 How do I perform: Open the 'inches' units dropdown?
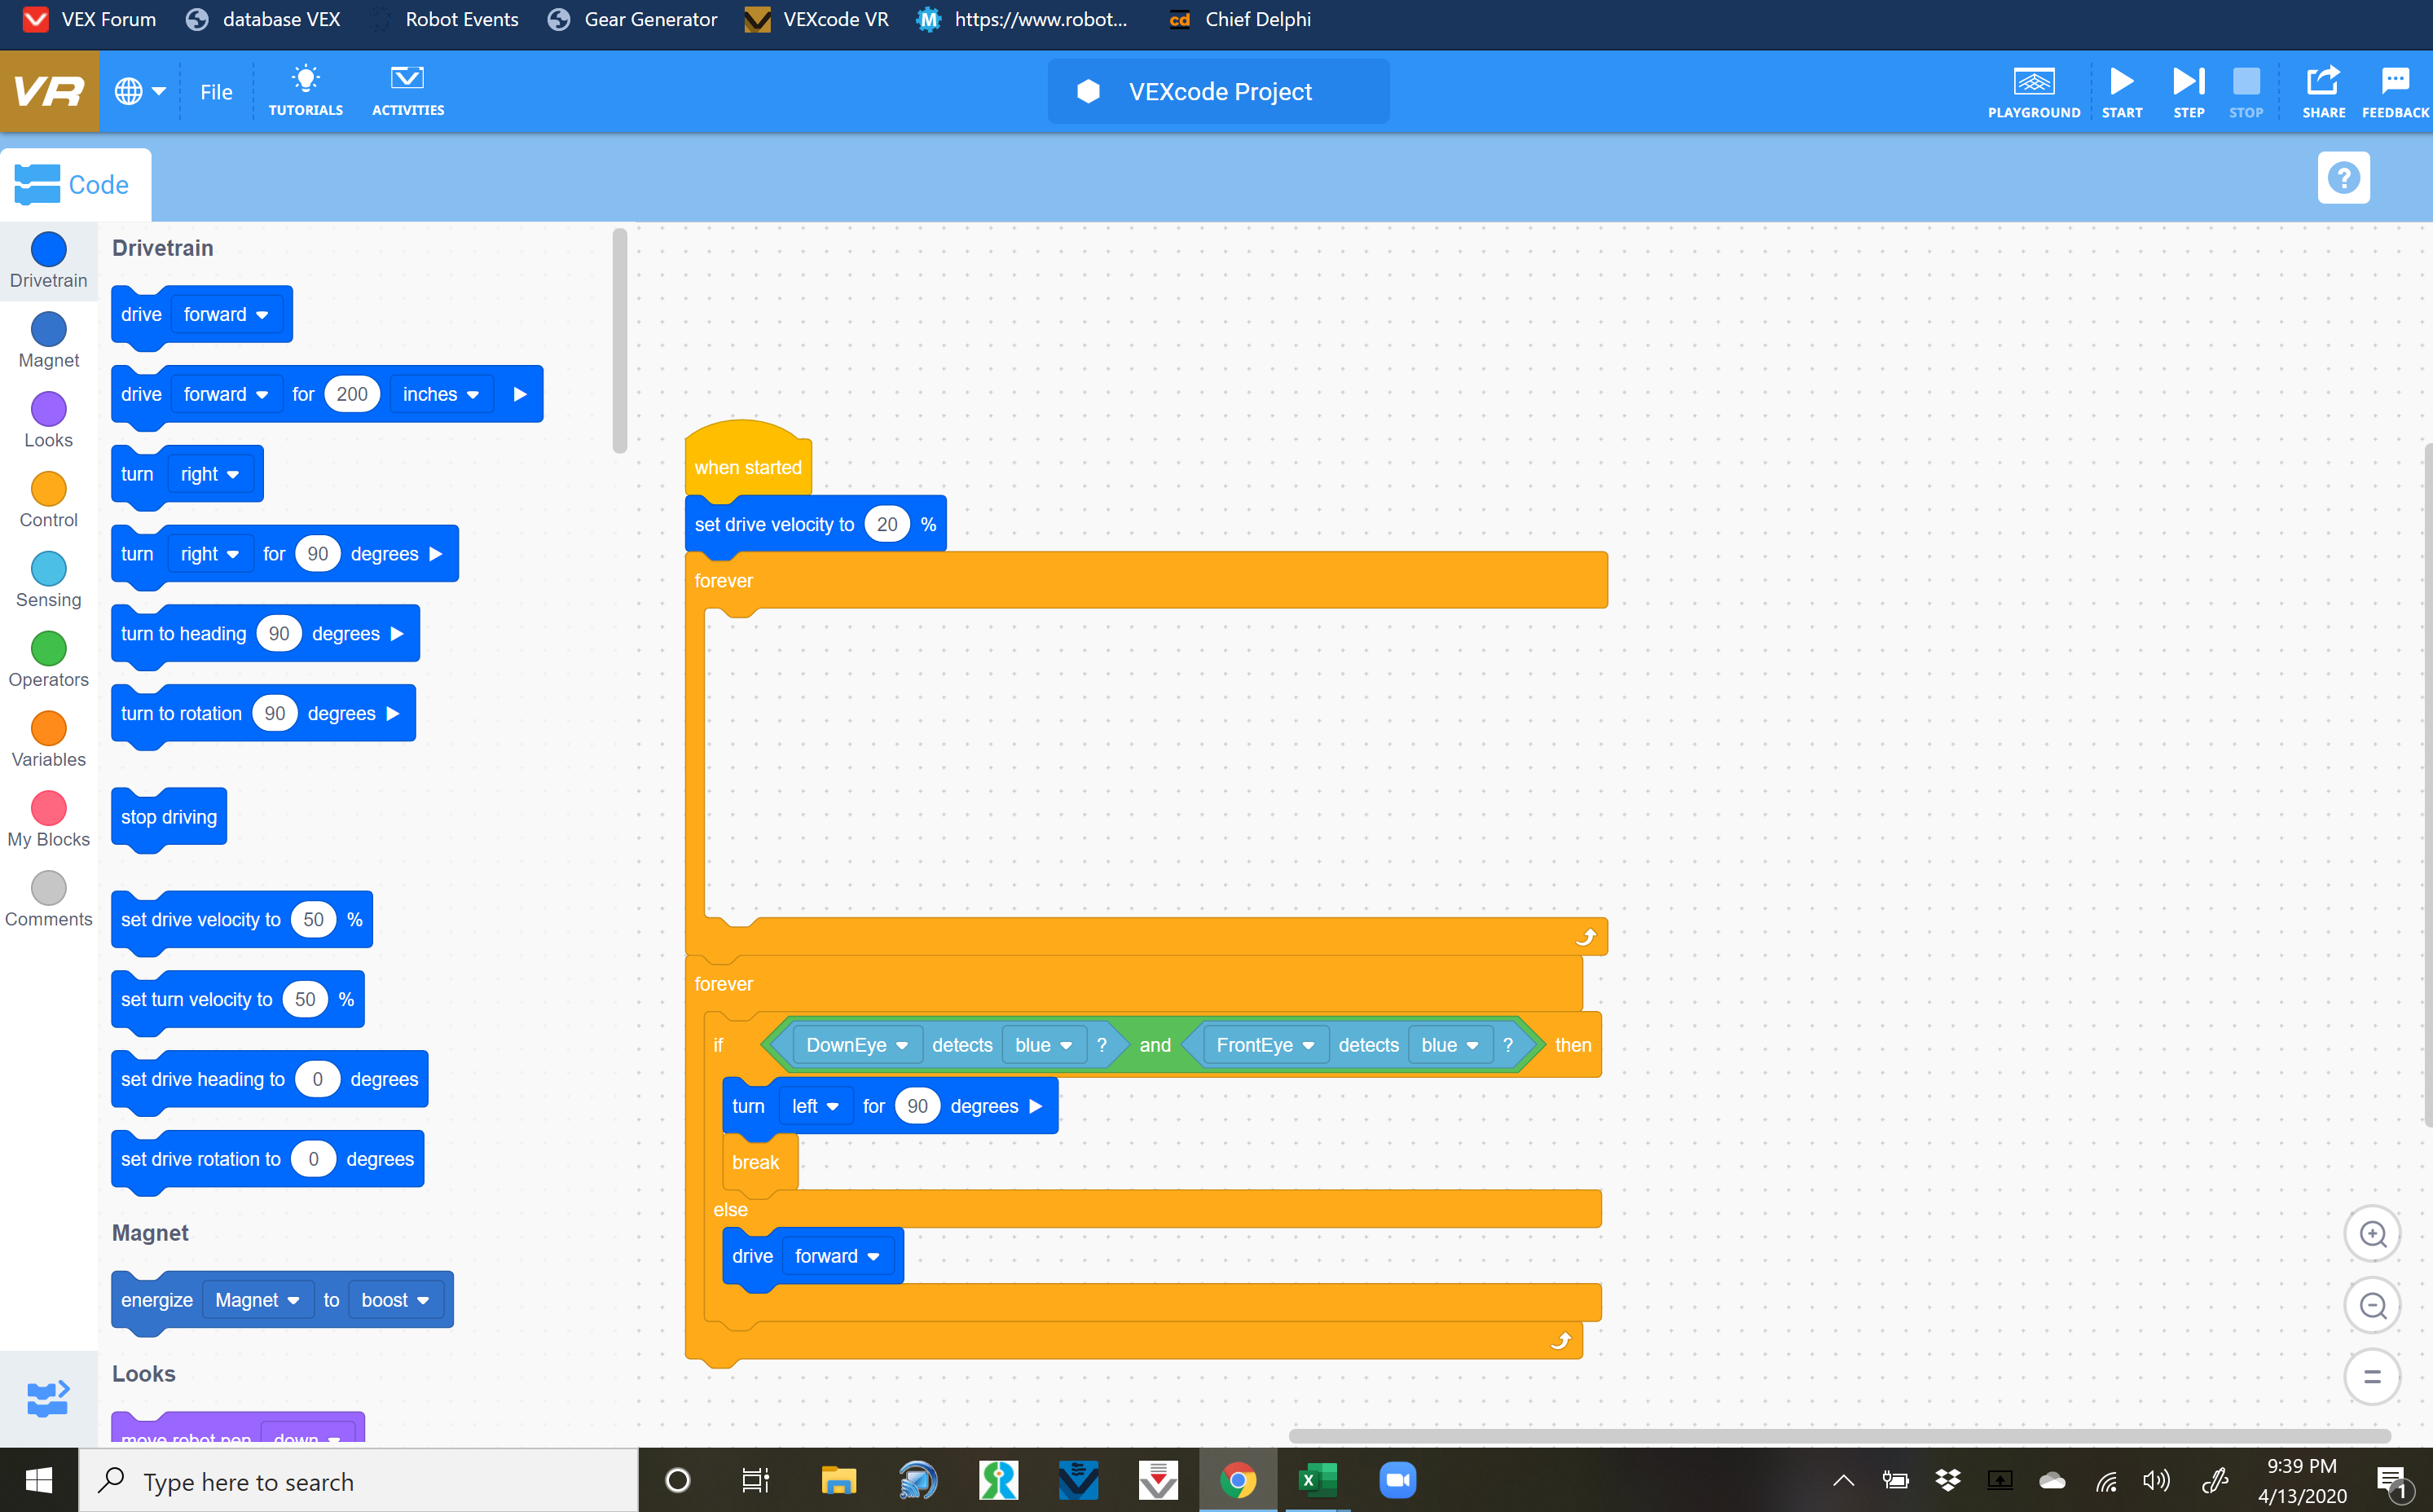click(x=441, y=395)
